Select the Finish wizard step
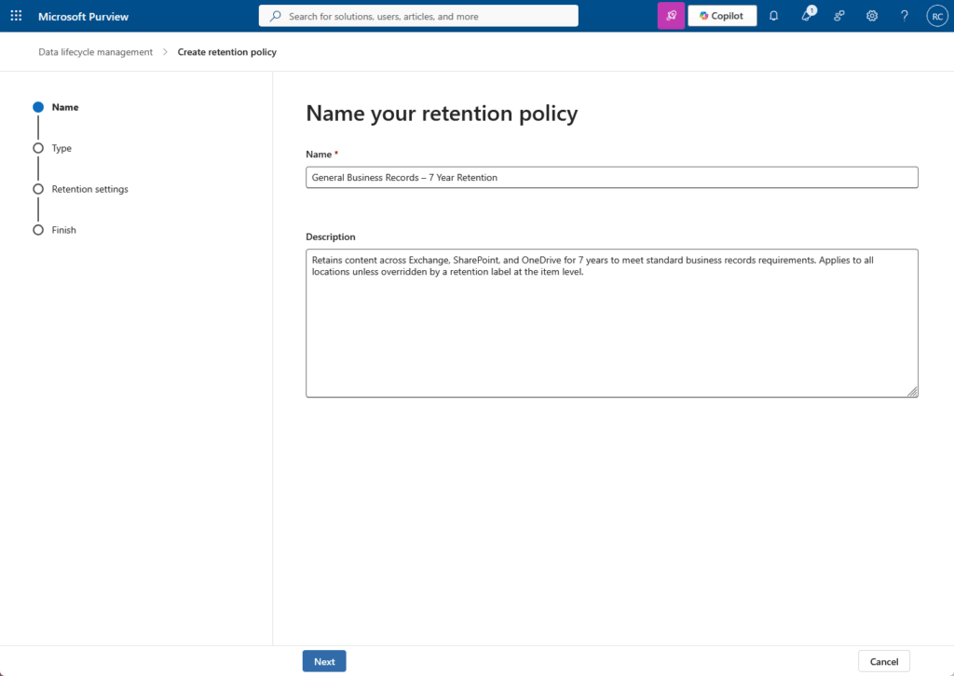This screenshot has height=676, width=954. pos(55,230)
